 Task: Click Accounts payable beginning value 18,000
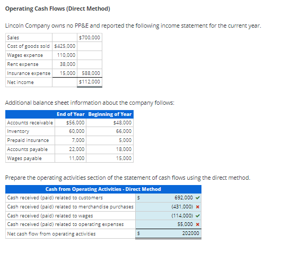[124, 149]
